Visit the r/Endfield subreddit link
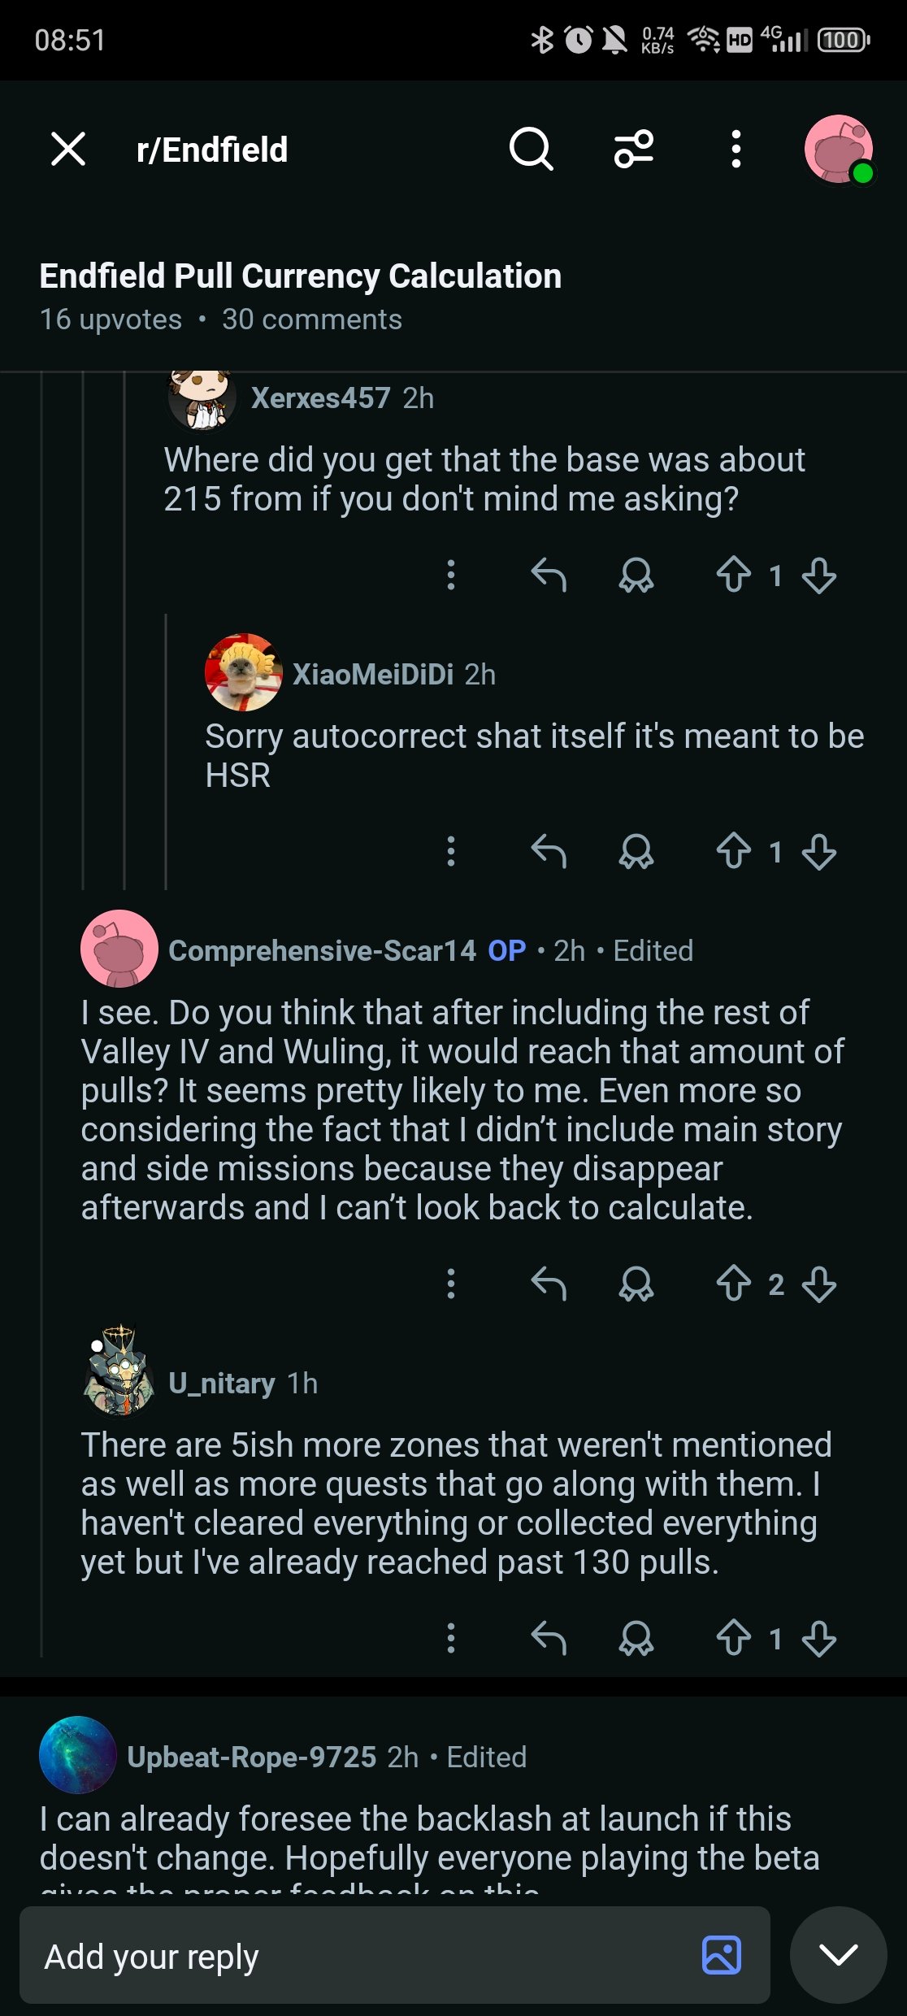This screenshot has width=907, height=2016. click(212, 150)
